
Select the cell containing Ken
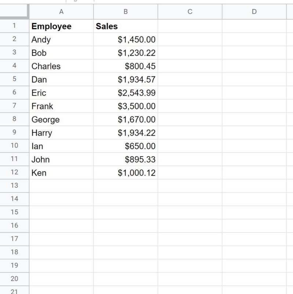tap(61, 172)
